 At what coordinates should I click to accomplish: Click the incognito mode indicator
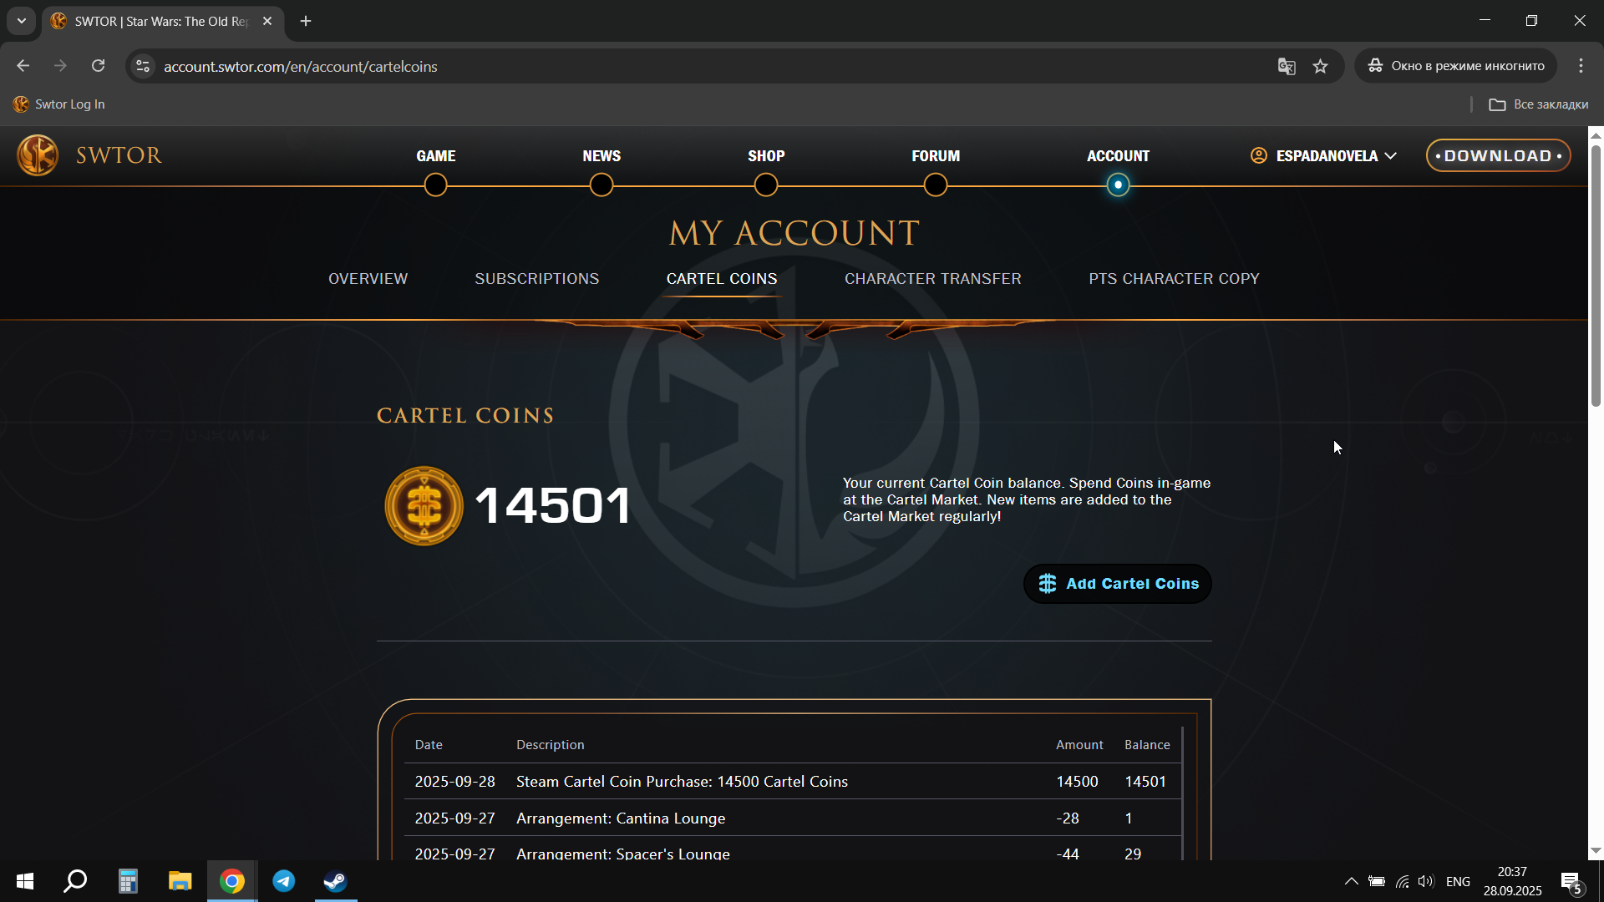click(x=1455, y=66)
